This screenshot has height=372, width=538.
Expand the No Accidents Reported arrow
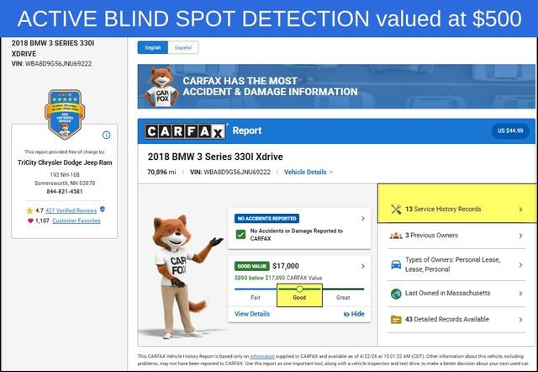pyautogui.click(x=362, y=219)
